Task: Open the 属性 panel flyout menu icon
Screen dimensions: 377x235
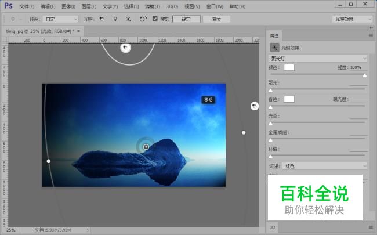Action: [371, 35]
